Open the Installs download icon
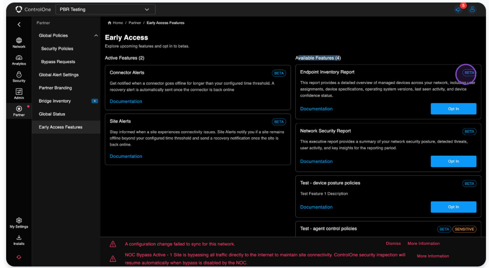Viewport: 489px width, 268px height. [x=19, y=240]
